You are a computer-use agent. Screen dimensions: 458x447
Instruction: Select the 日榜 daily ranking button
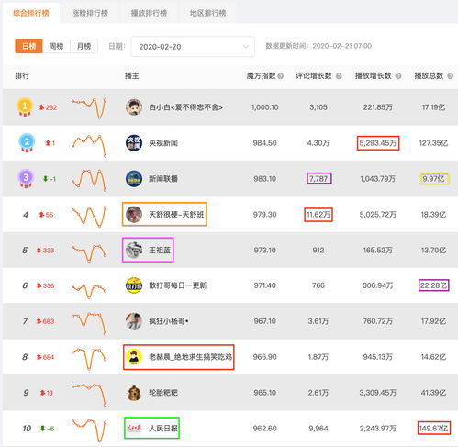(28, 46)
